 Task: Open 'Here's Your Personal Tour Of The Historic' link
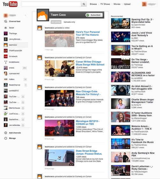(88, 33)
